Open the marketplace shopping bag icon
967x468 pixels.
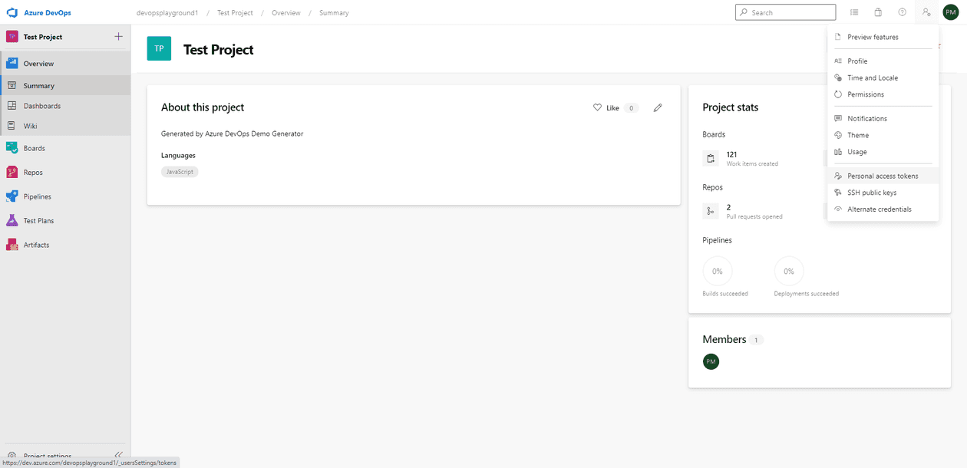(878, 12)
